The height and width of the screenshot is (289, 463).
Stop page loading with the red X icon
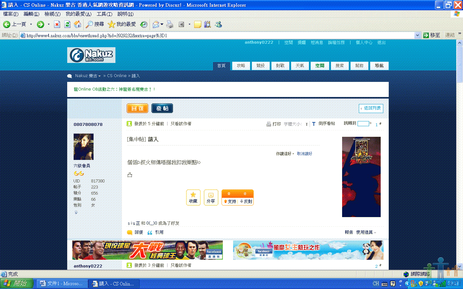pyautogui.click(x=57, y=24)
